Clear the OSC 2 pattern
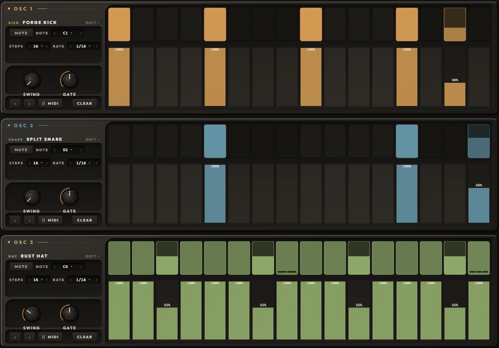Screen dimensions: 499x348 click(85, 220)
